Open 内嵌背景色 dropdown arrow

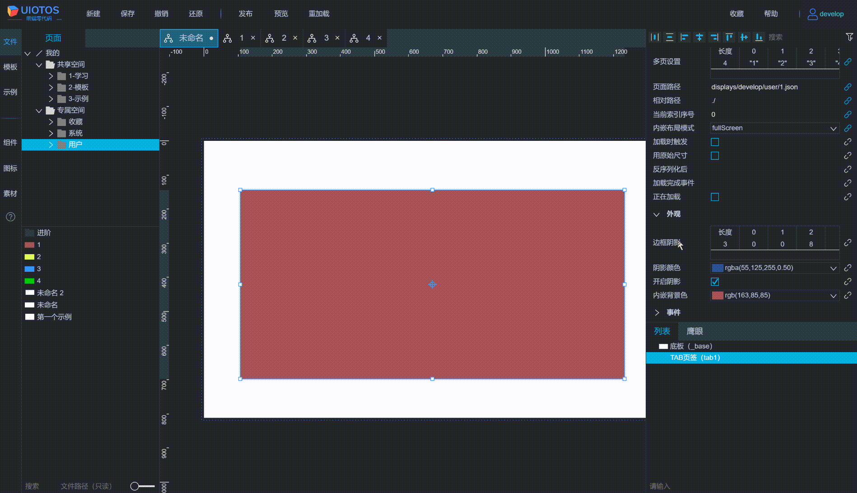point(833,296)
